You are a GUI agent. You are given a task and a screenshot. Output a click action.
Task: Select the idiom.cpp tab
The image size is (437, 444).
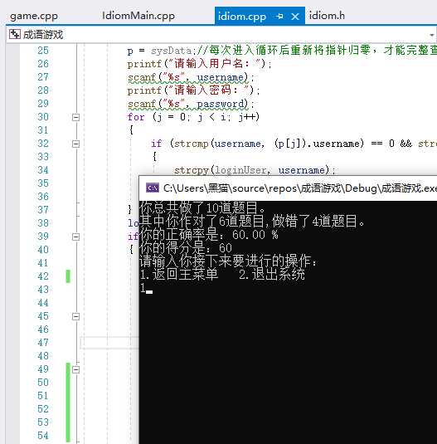[x=242, y=17]
